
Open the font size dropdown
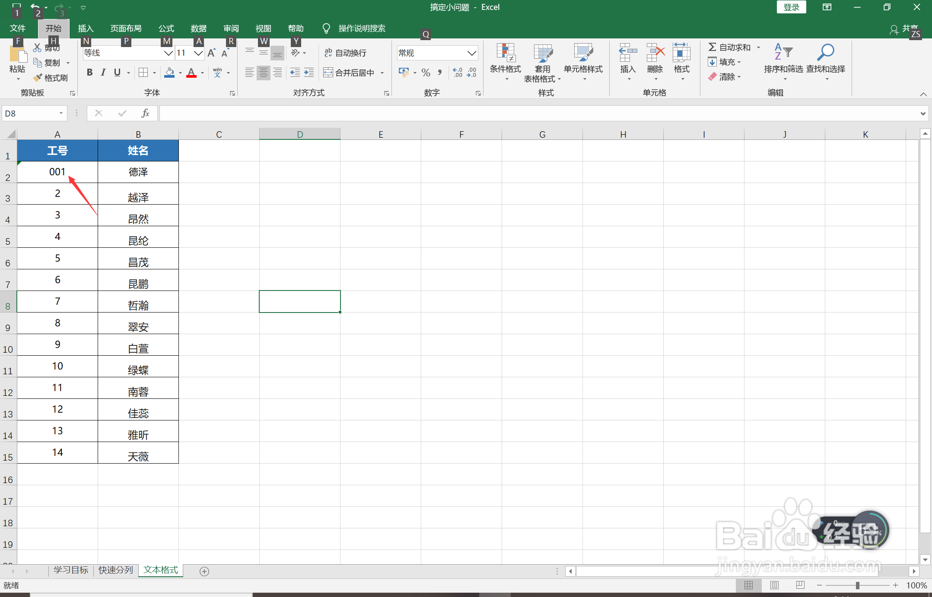click(198, 53)
